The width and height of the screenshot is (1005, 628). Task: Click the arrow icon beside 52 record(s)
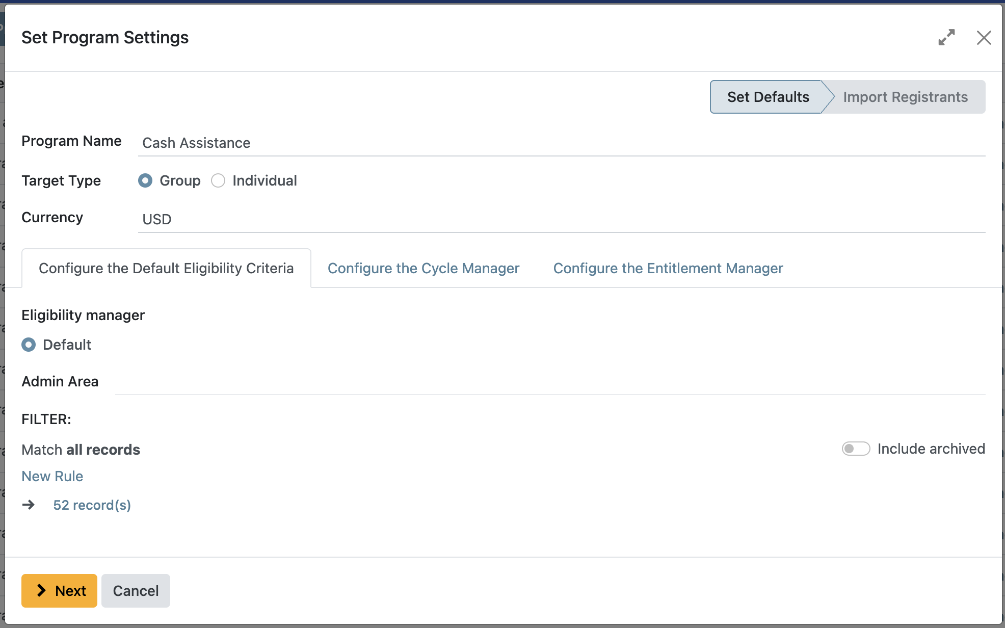29,505
